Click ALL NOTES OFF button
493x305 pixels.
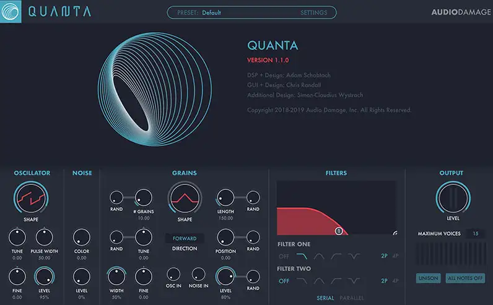click(x=465, y=278)
